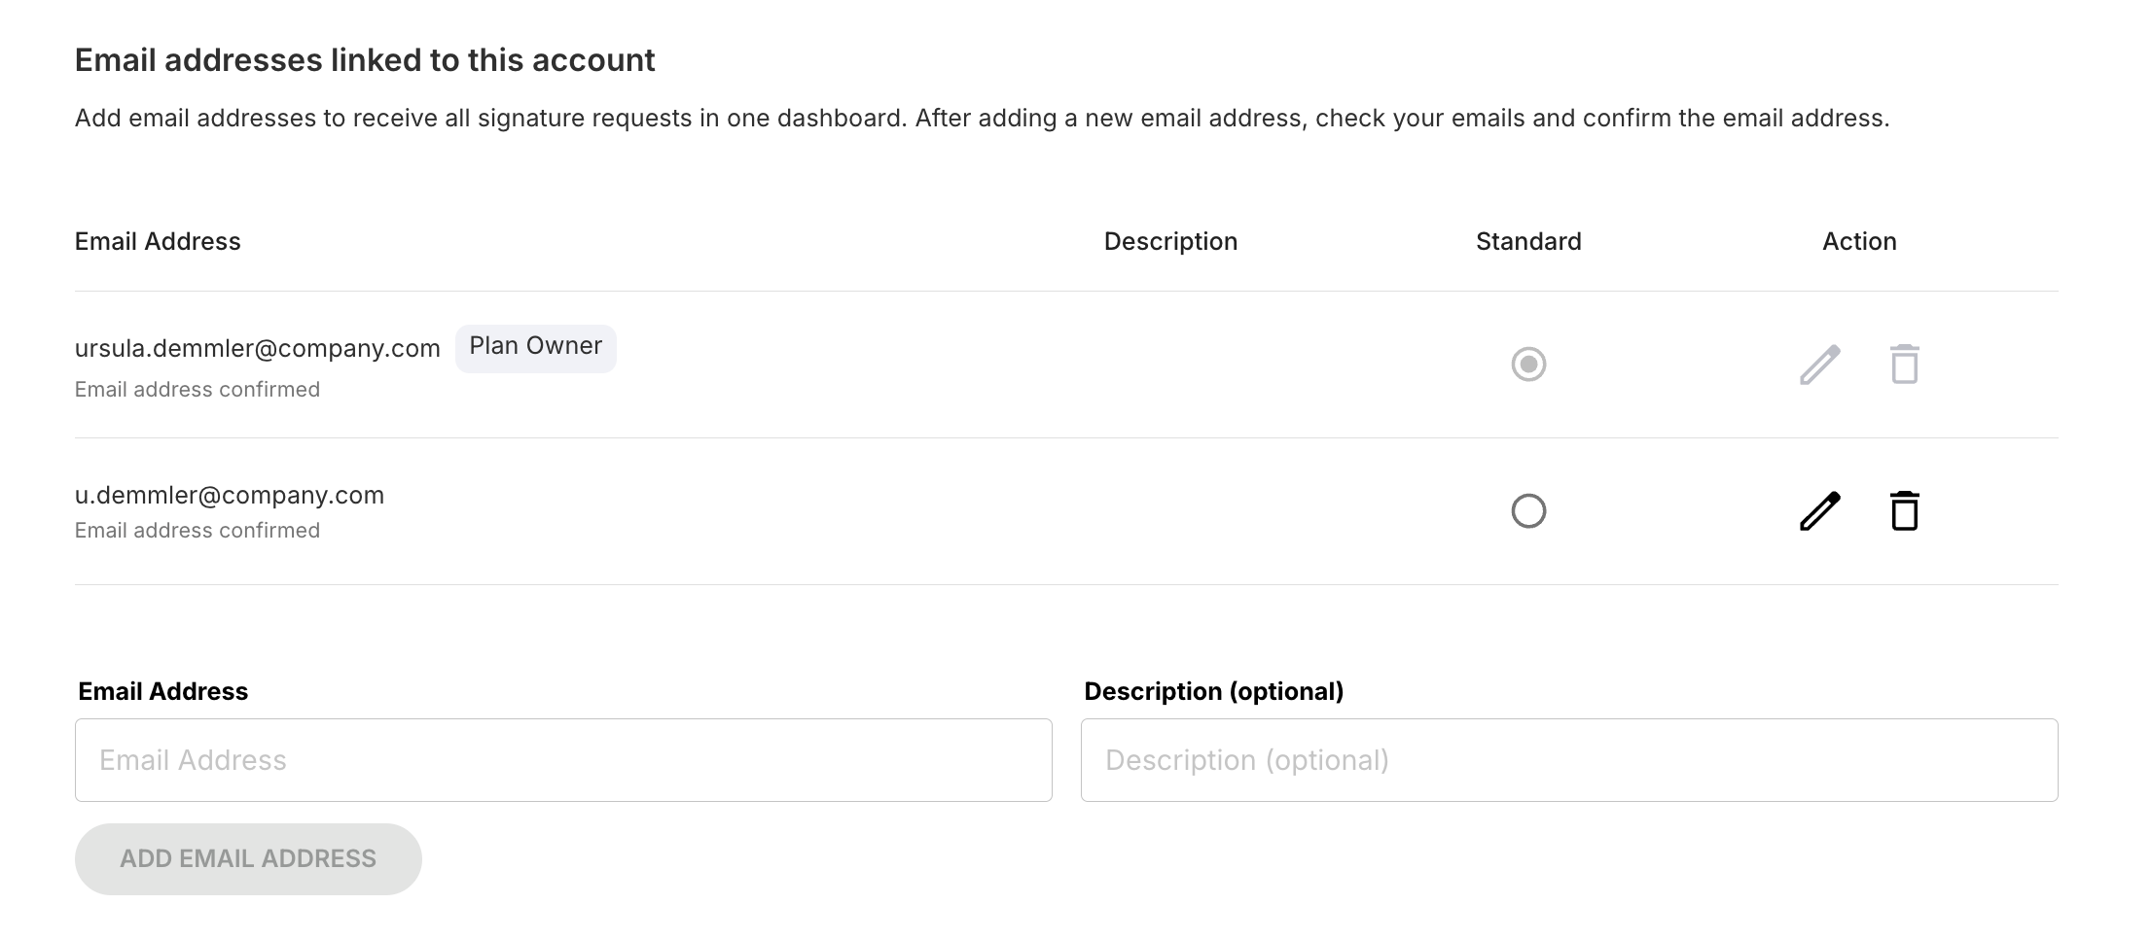Click the Standard column header

point(1528,241)
